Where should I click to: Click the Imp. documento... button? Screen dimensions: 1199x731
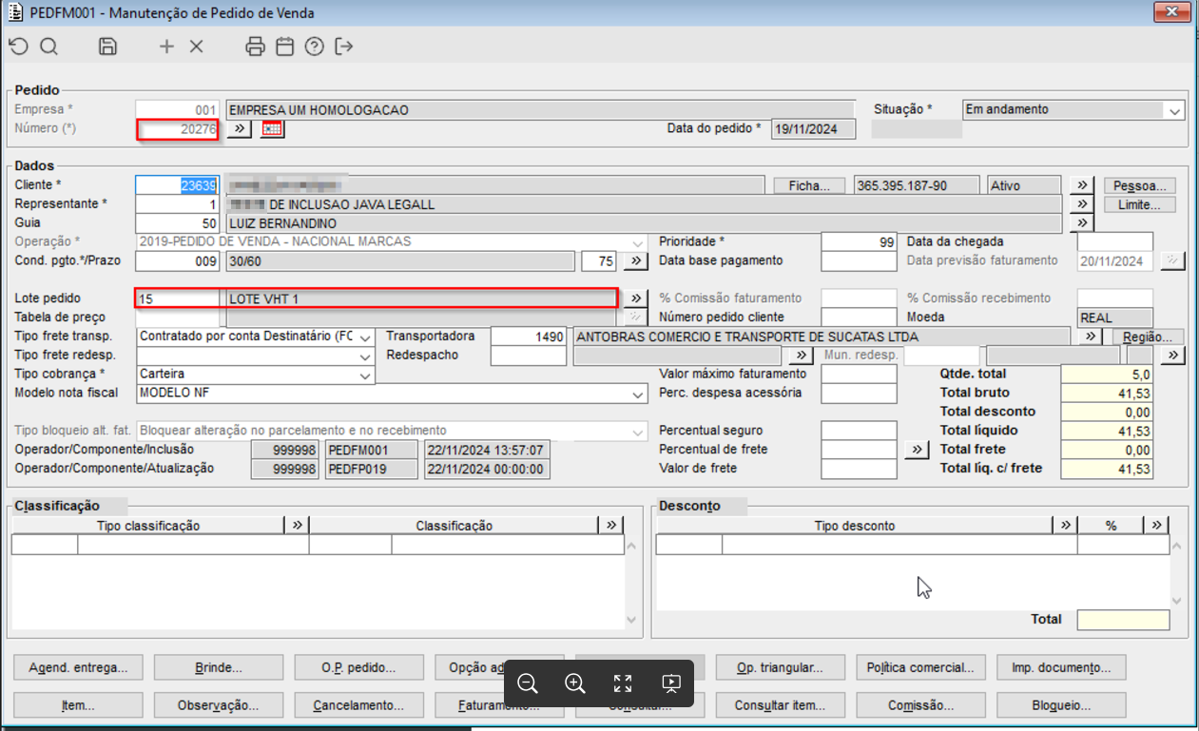pos(1061,667)
